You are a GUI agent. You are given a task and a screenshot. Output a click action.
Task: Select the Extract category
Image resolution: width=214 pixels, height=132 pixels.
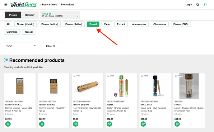121,24
